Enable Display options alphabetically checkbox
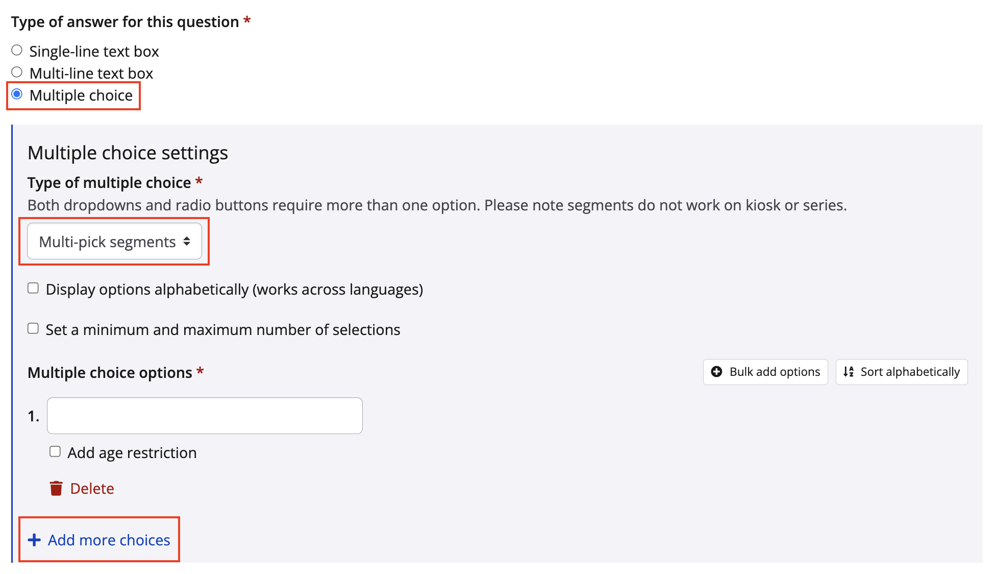Screen dimensions: 995x574 33,289
